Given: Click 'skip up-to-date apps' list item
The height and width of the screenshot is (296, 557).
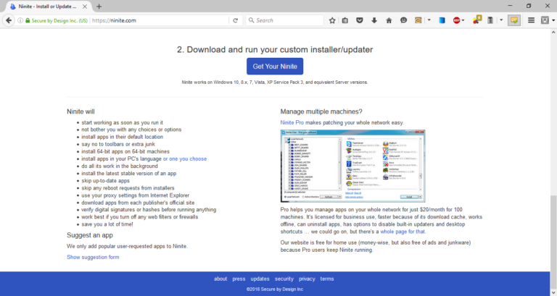Looking at the screenshot, I should click(105, 181).
